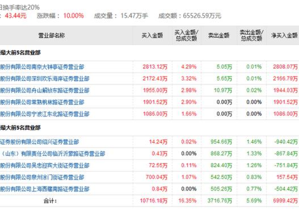Click the 10.00% price change value
299x209 pixels.
point(73,16)
